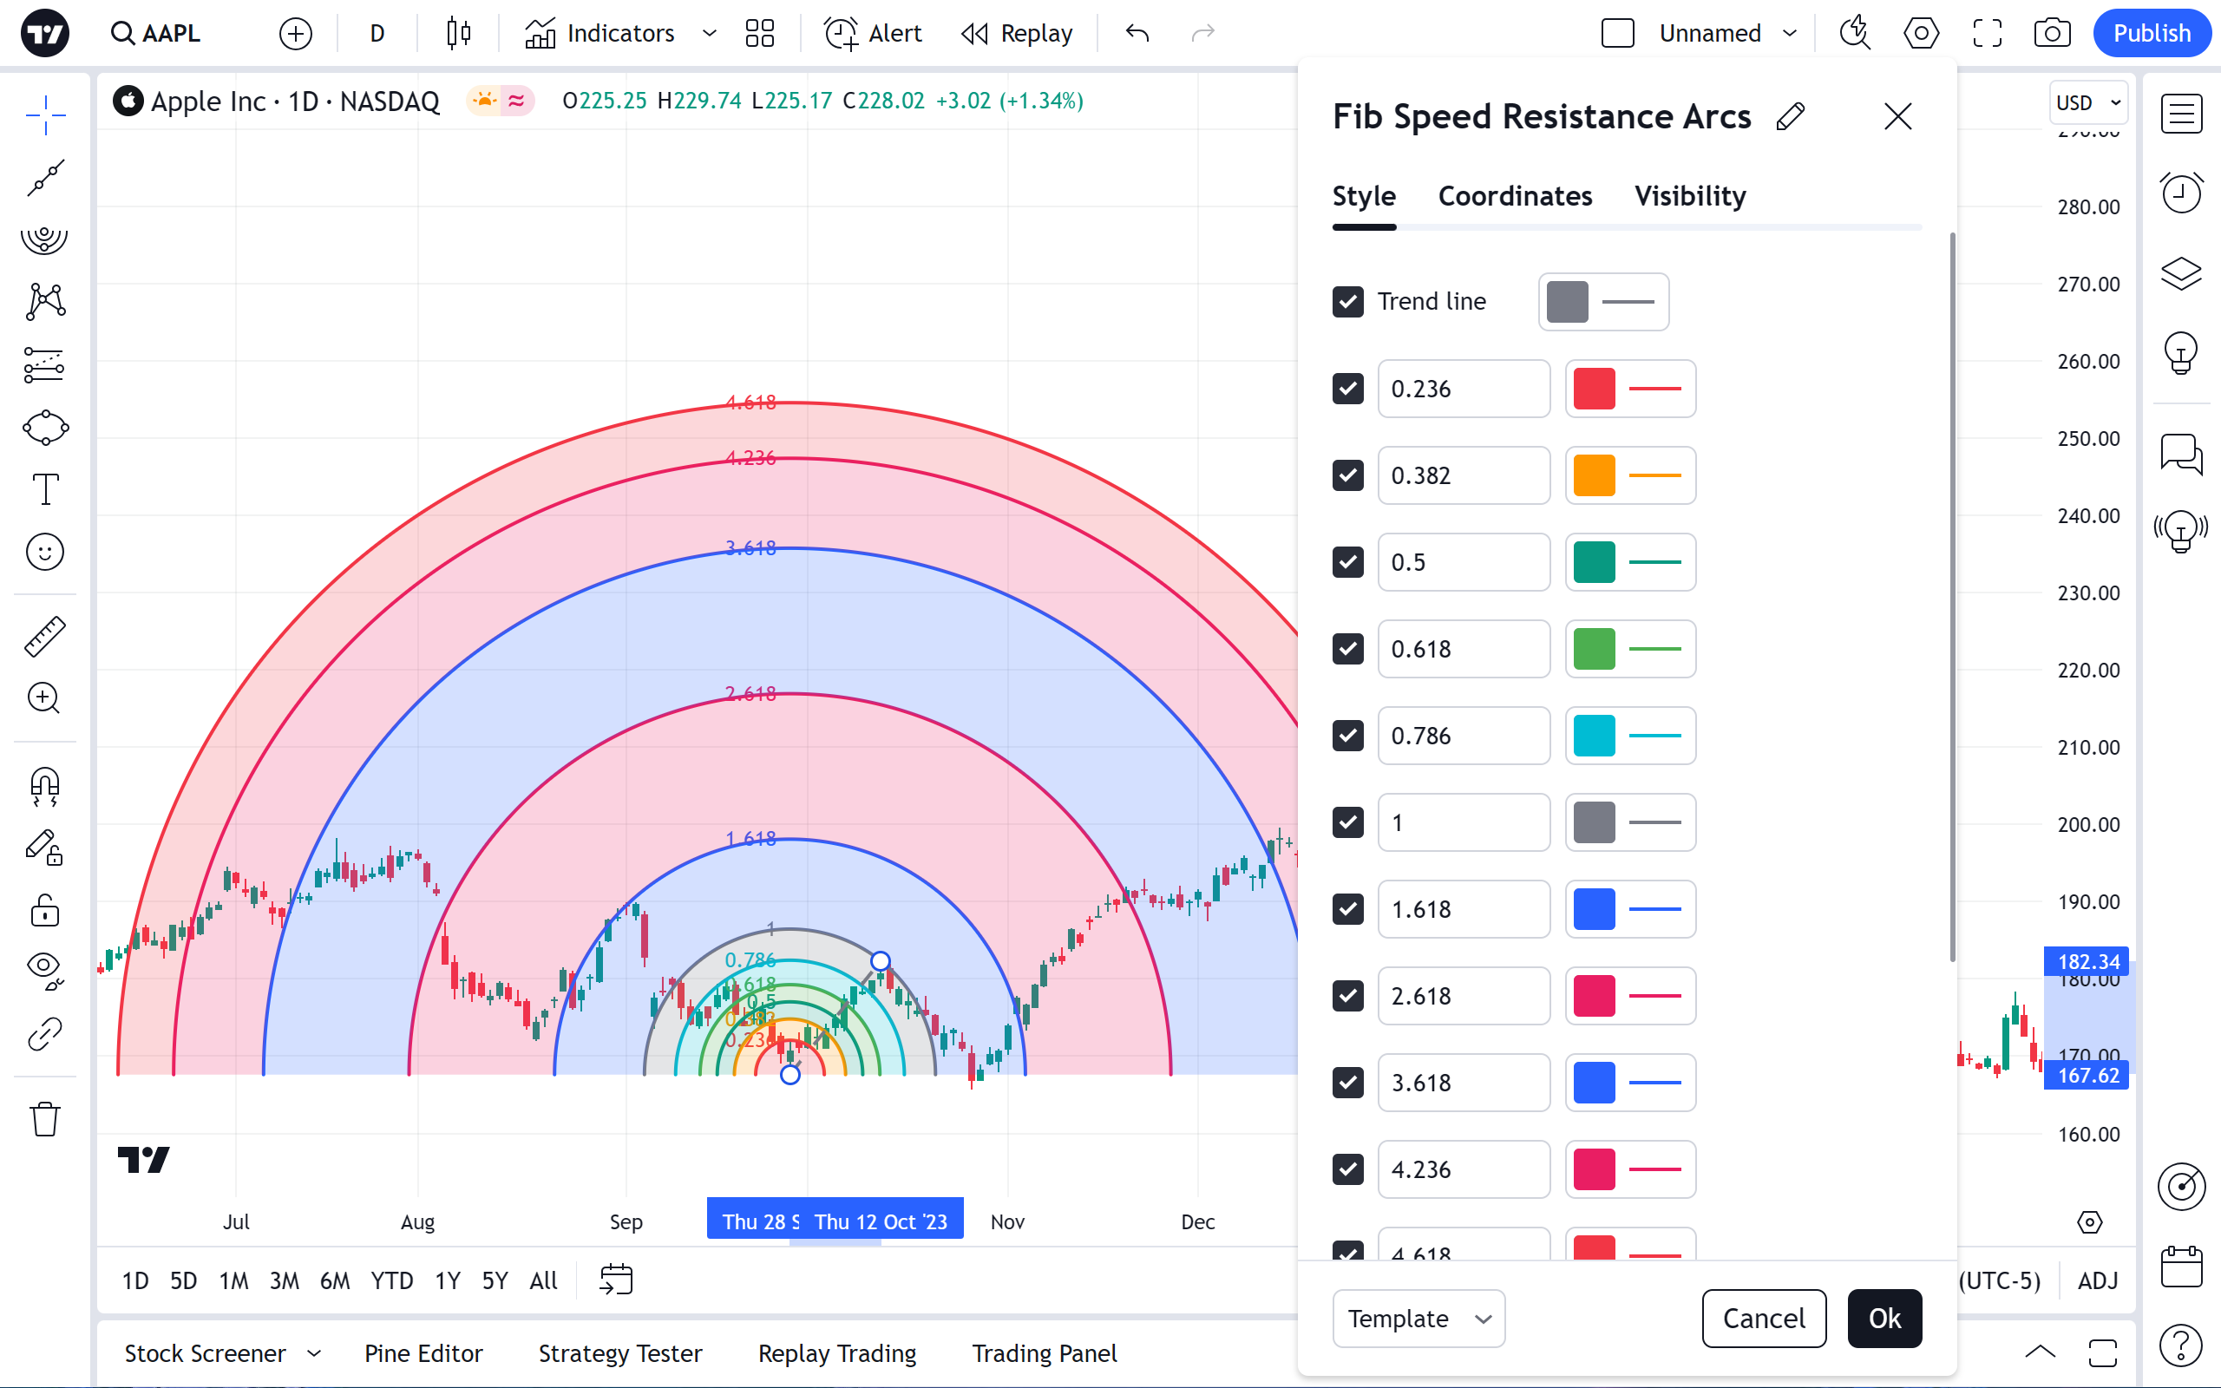Image resolution: width=2221 pixels, height=1388 pixels.
Task: Expand the USD currency dropdown
Action: [2088, 103]
